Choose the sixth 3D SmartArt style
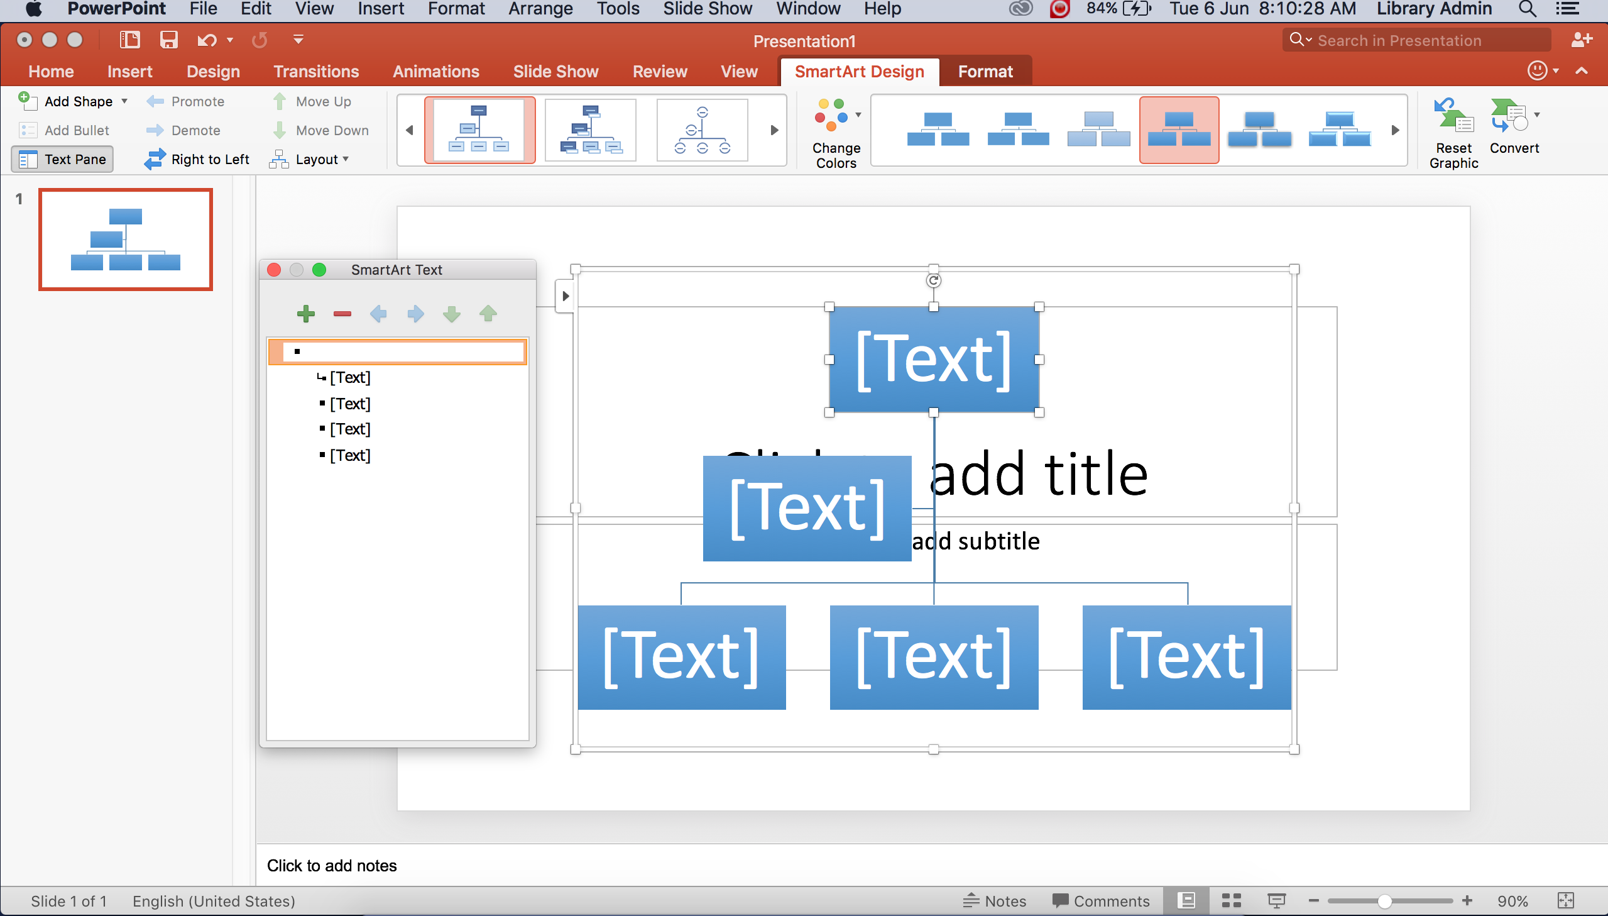The height and width of the screenshot is (916, 1608). [1340, 130]
